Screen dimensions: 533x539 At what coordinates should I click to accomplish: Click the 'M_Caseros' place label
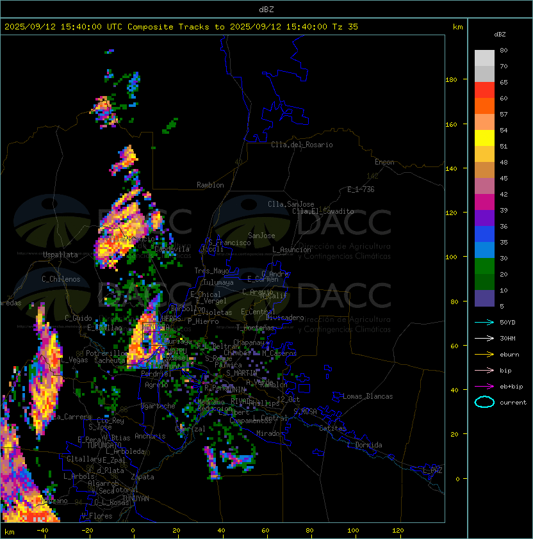pos(279,353)
